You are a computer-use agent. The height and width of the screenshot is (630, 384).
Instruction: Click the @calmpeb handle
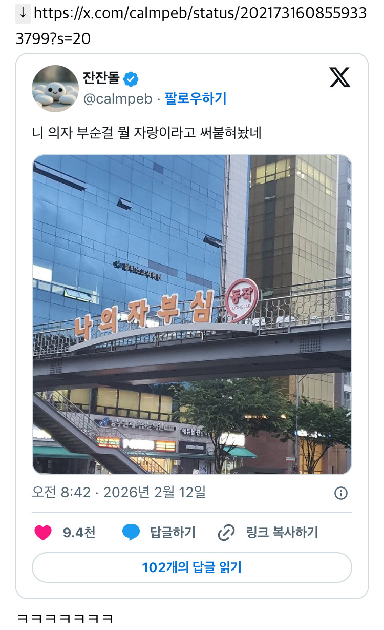pyautogui.click(x=118, y=98)
